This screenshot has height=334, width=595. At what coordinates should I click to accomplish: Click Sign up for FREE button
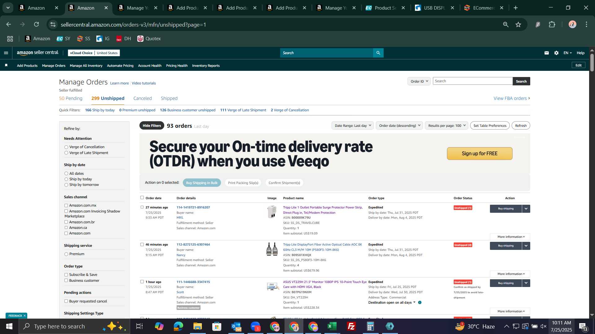(x=479, y=154)
